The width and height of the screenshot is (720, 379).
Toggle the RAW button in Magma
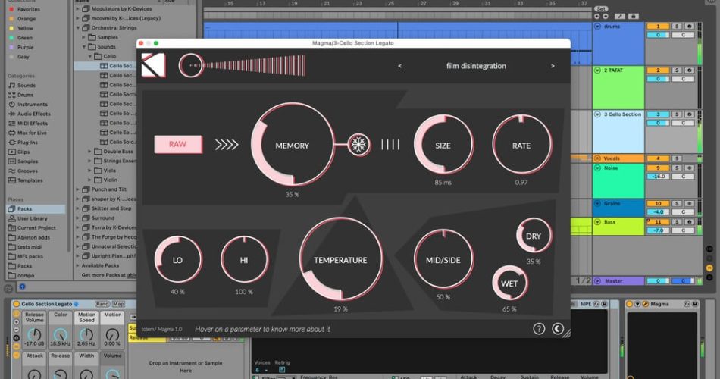click(x=177, y=144)
